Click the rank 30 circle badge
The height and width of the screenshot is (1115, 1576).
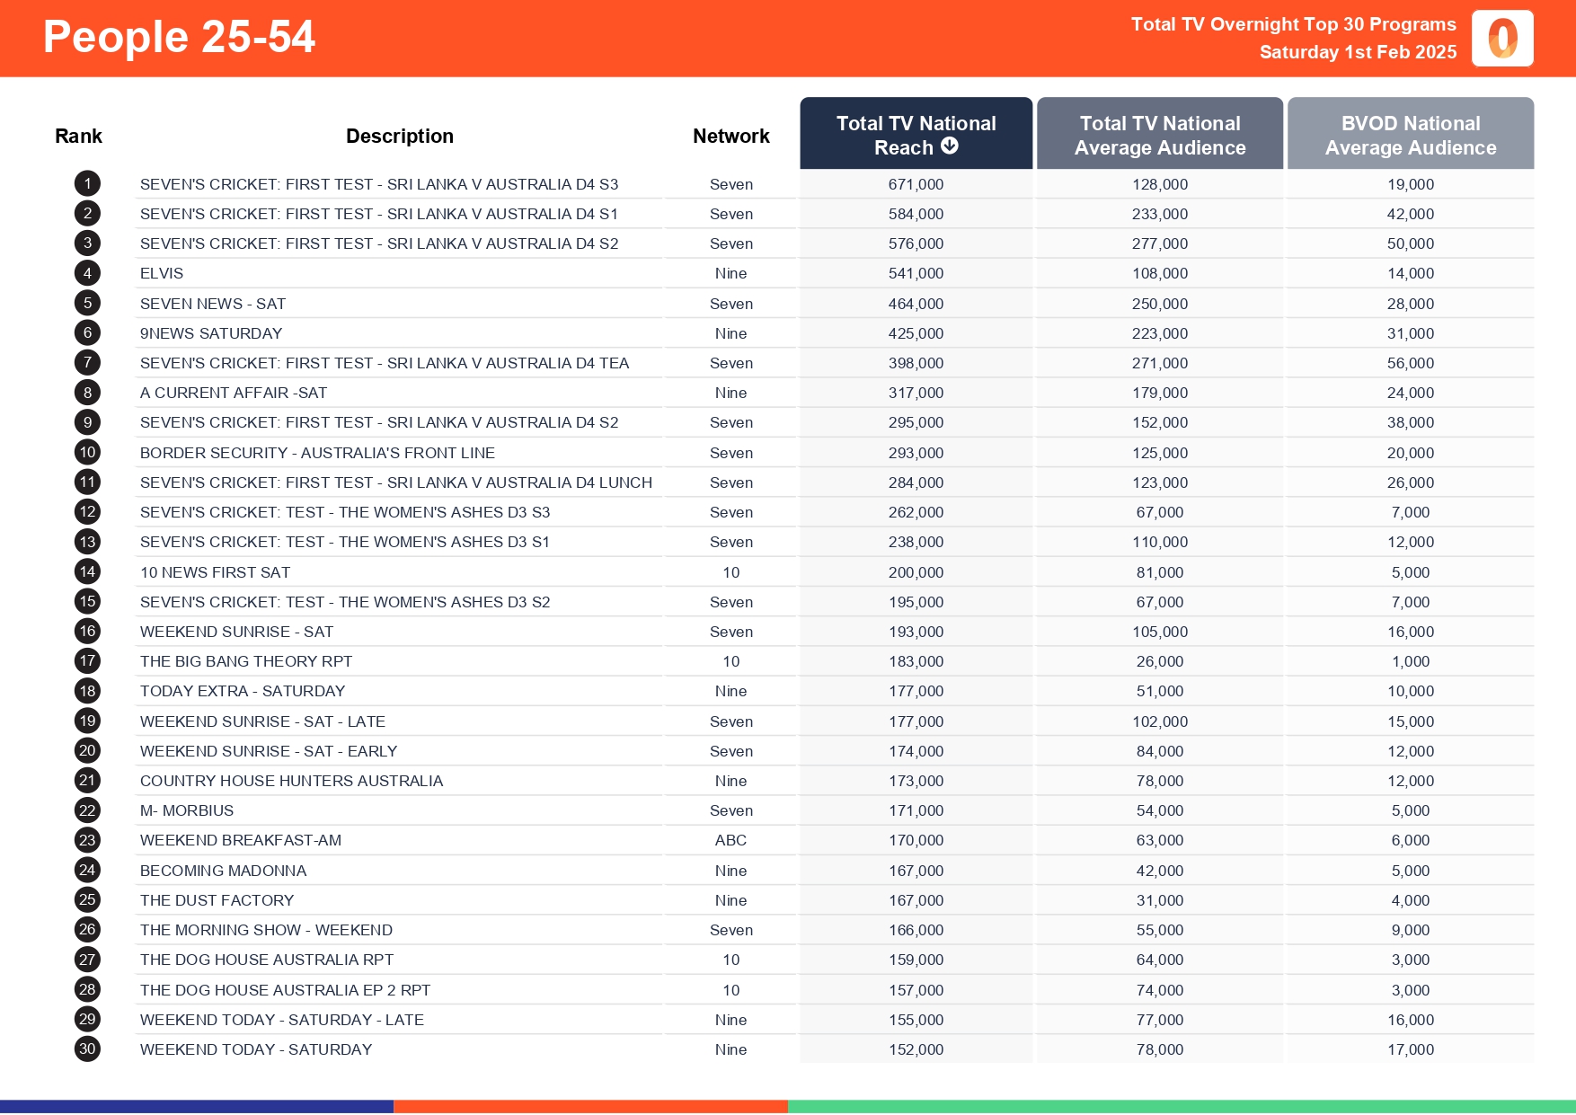click(x=87, y=1049)
